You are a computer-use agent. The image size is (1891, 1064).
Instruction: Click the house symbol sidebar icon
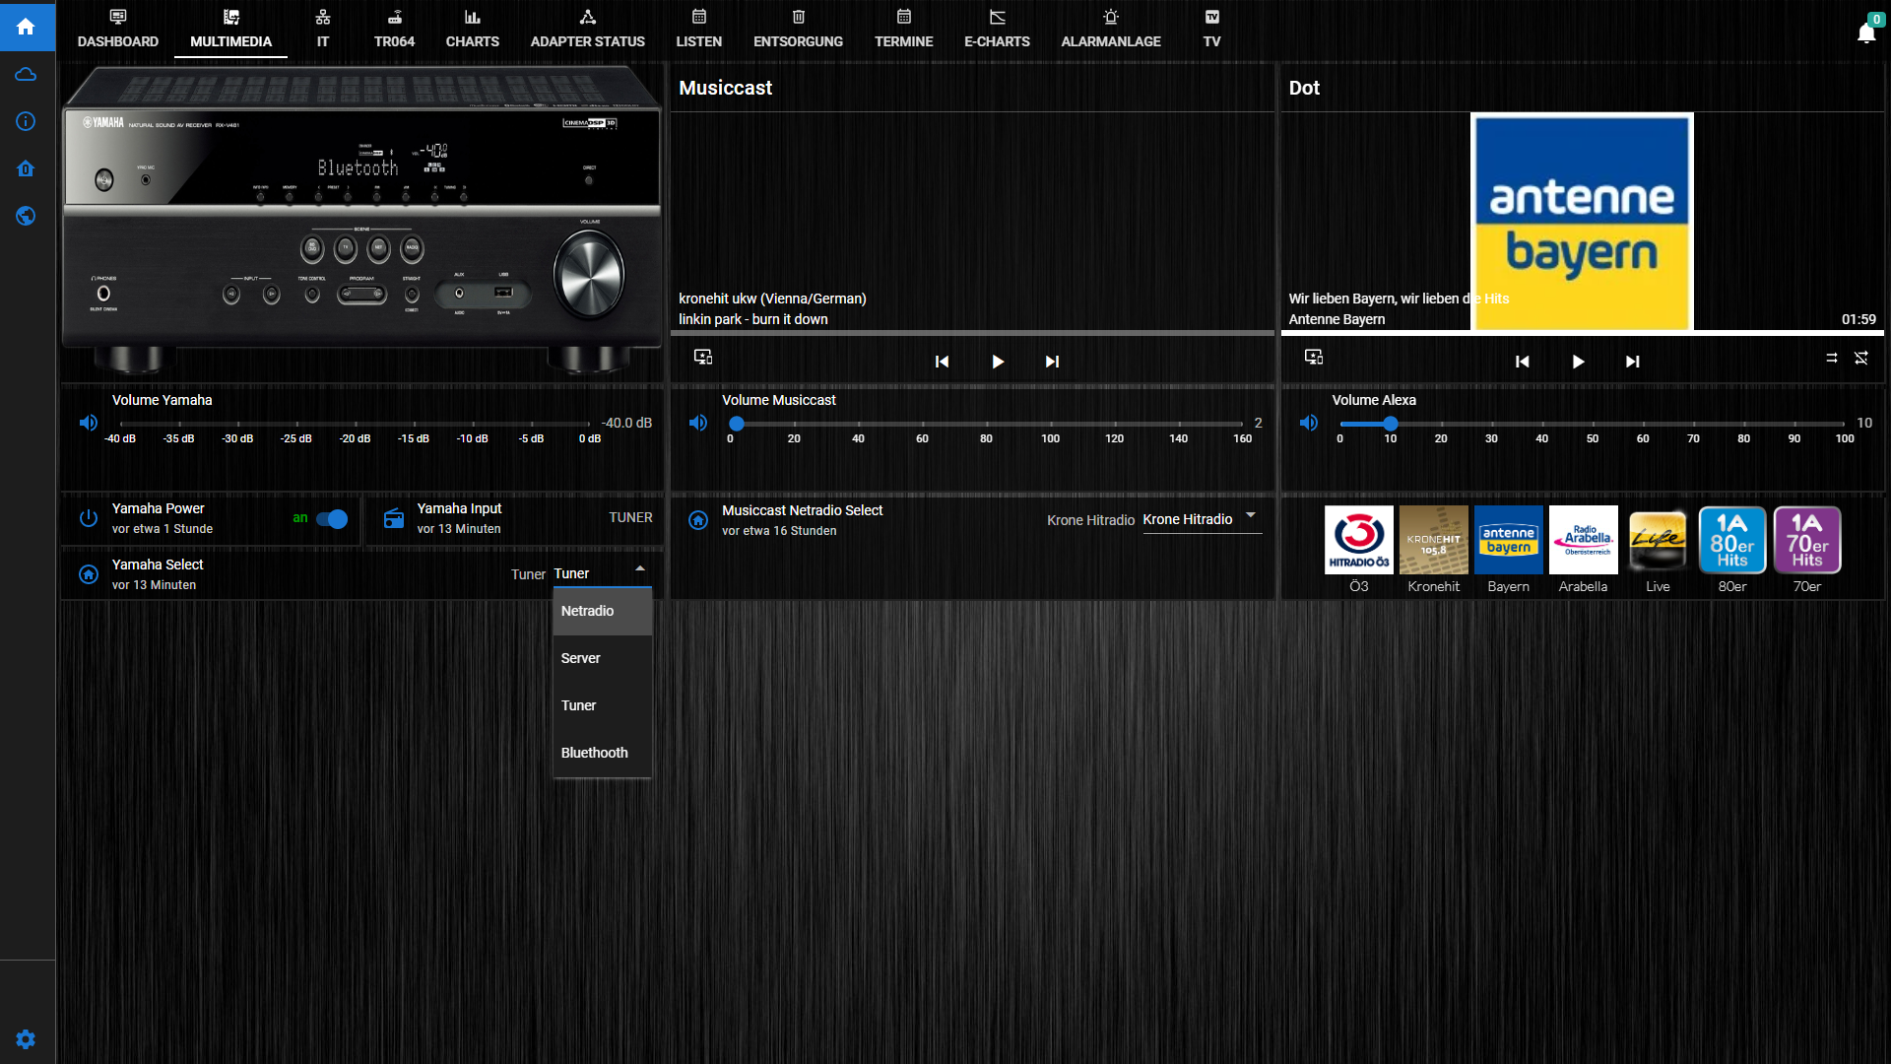(x=27, y=168)
